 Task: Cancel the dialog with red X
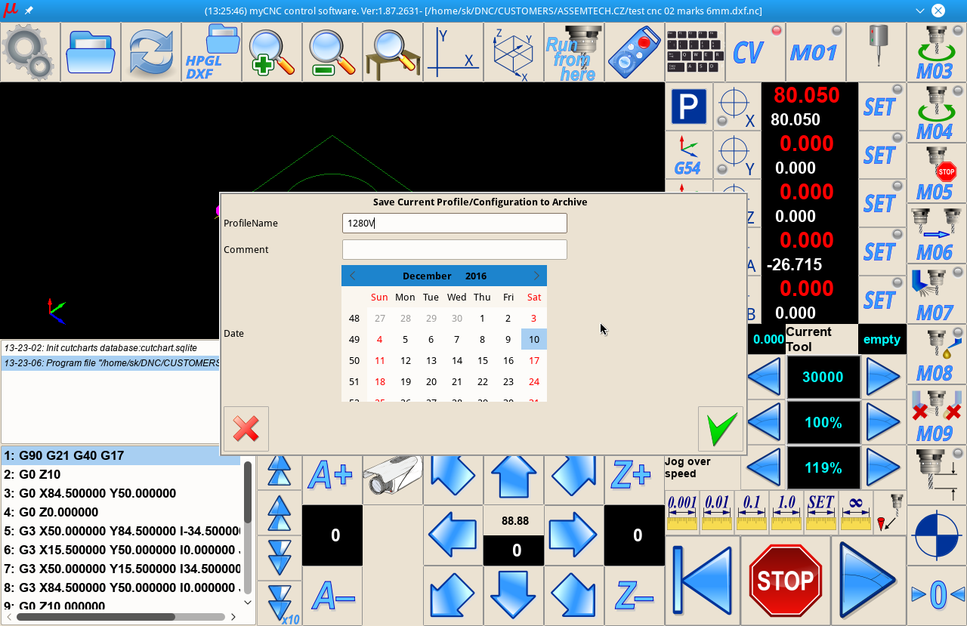coord(246,429)
